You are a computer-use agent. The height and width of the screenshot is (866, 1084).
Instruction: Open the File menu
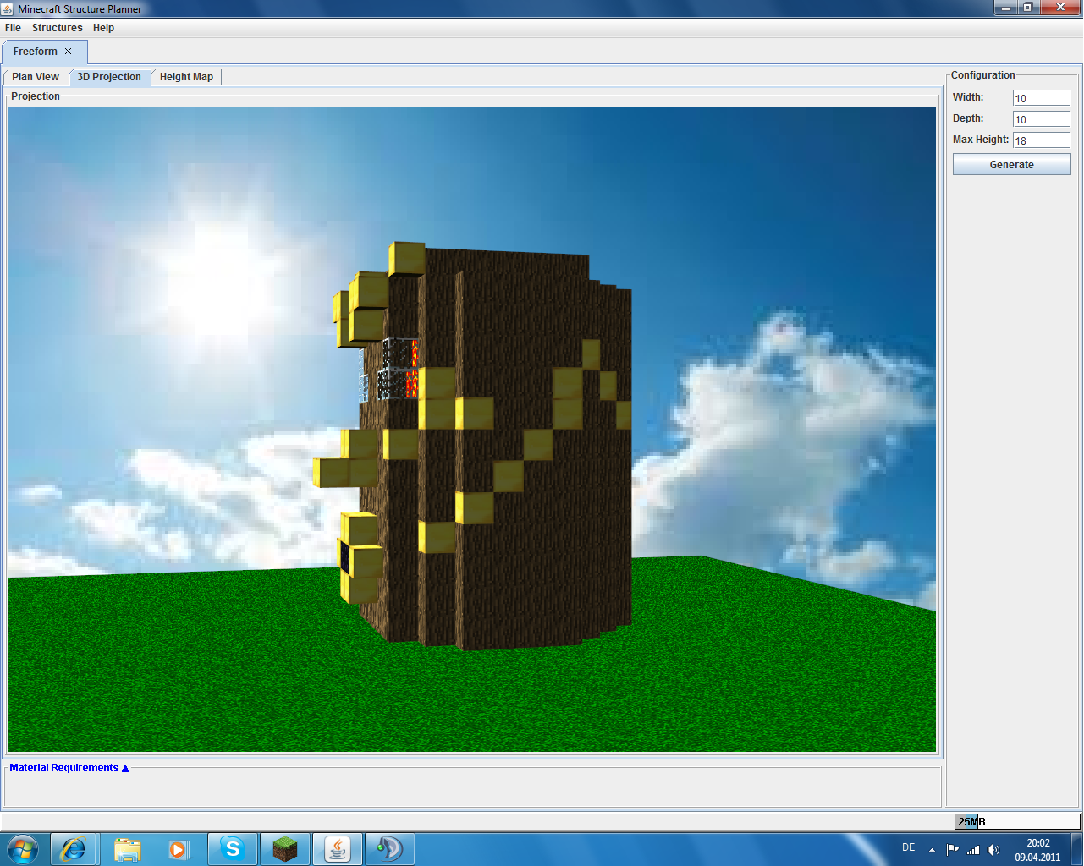[13, 28]
